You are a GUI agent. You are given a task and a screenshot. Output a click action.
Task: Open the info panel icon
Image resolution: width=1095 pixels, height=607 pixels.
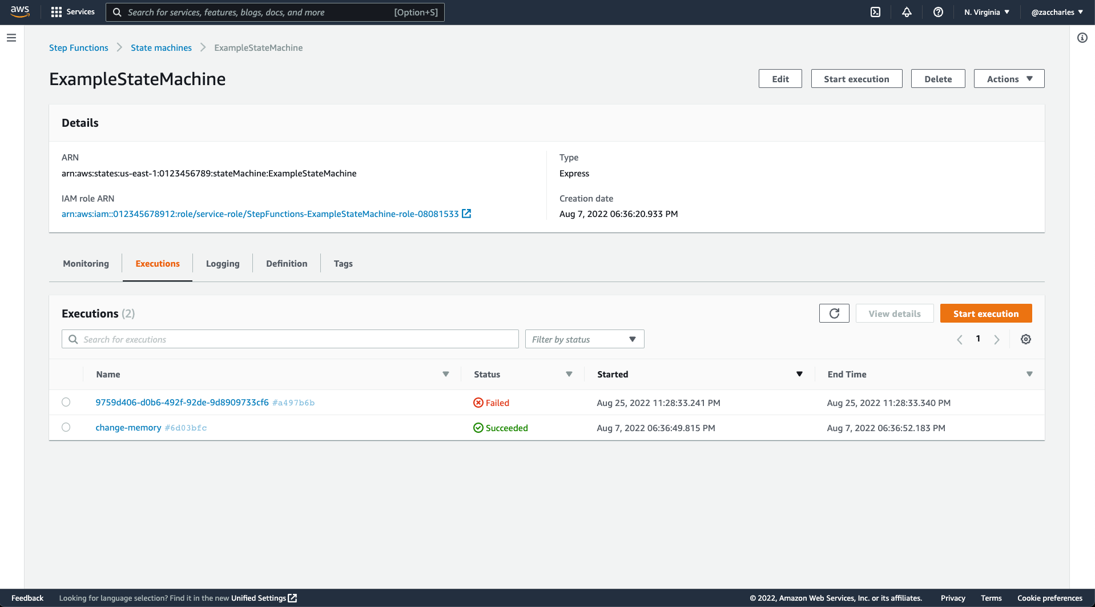tap(1082, 38)
